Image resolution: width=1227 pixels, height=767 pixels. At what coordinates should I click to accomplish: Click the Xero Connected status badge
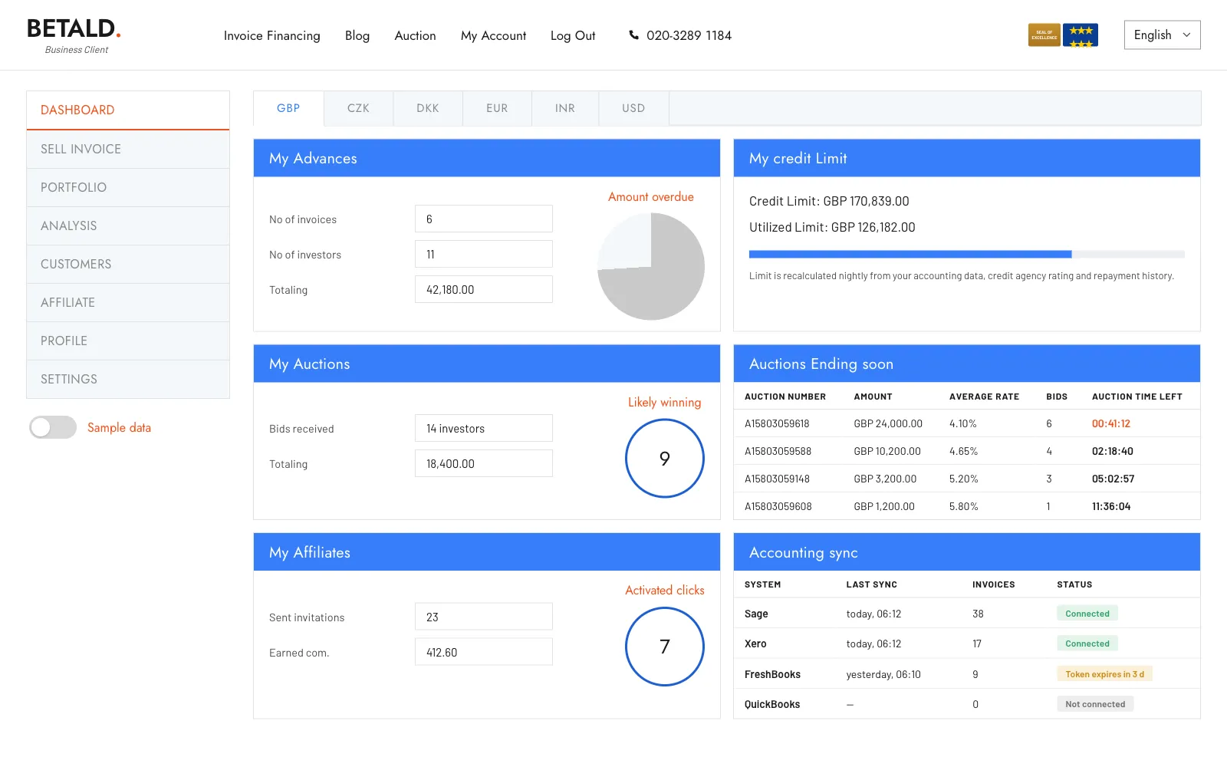point(1087,644)
